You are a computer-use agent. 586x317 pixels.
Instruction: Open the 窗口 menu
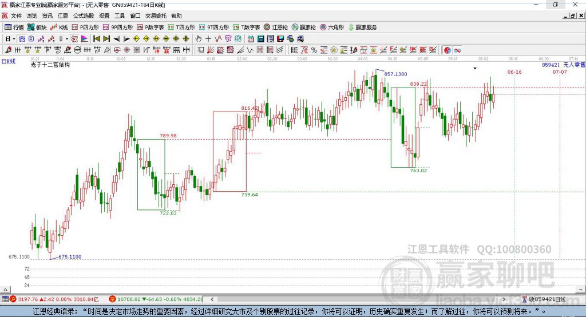pos(135,15)
